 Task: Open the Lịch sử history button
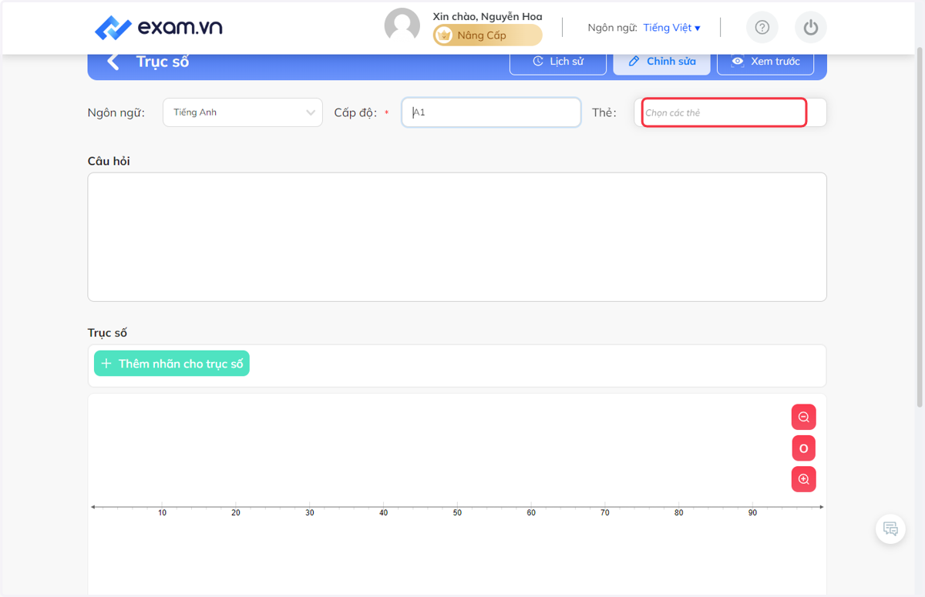pos(558,62)
